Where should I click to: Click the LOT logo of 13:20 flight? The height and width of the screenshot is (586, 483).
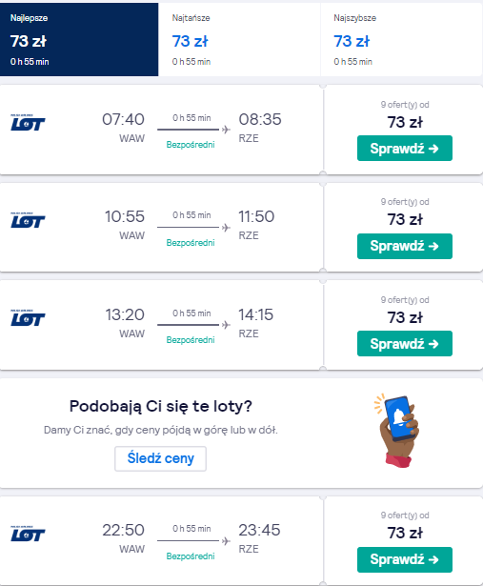[x=28, y=318]
